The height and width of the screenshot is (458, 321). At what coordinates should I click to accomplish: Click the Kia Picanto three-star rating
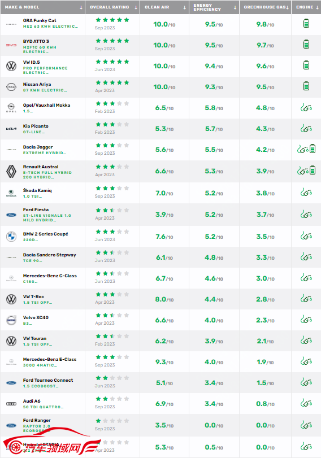pos(112,124)
